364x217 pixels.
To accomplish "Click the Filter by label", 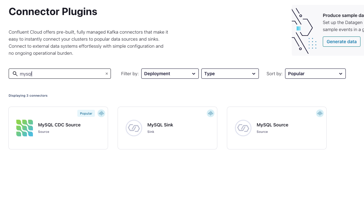I will (130, 74).
